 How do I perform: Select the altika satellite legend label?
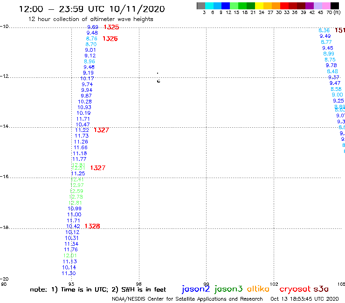[x=258, y=289]
